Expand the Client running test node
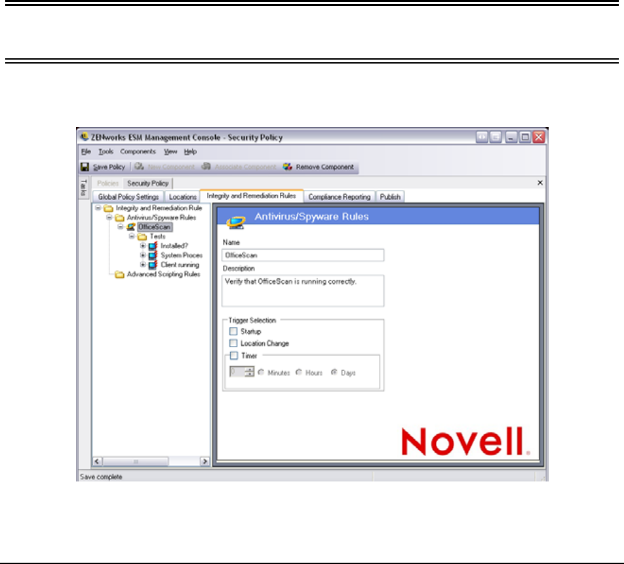The height and width of the screenshot is (564, 624). tap(143, 265)
